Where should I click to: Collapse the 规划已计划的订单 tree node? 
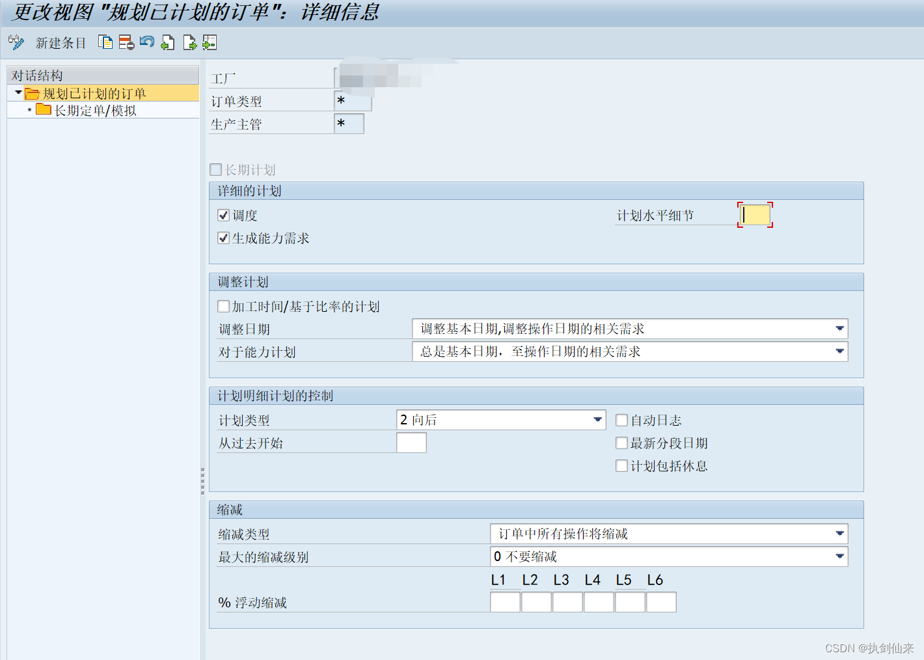coord(18,93)
